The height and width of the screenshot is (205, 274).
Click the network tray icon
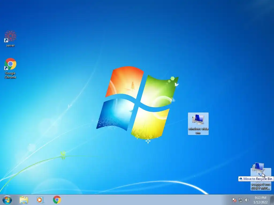241,200
